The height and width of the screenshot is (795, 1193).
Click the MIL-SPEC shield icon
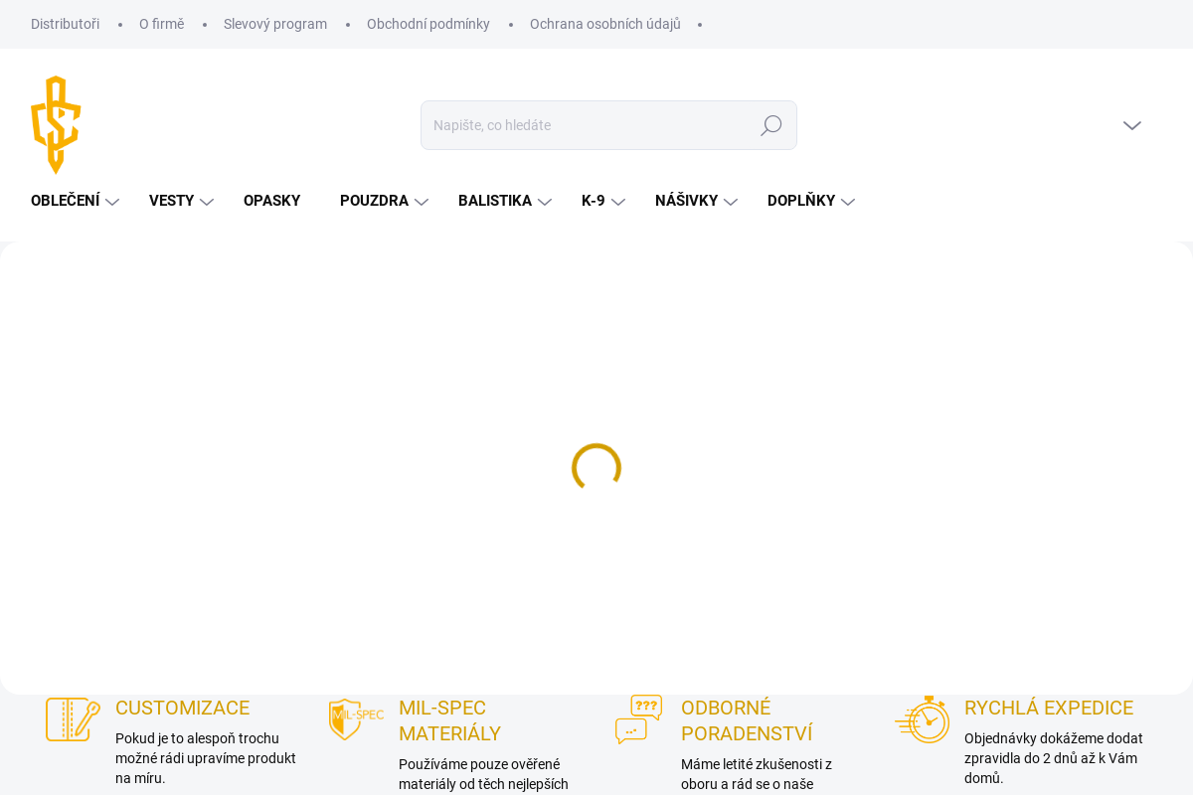point(356,718)
